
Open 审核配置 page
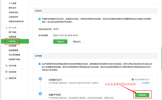(x=13, y=46)
